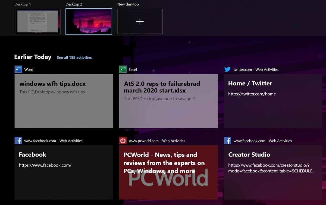Switch to the Desktop 1 thumbnail
326x205 pixels.
point(38,21)
